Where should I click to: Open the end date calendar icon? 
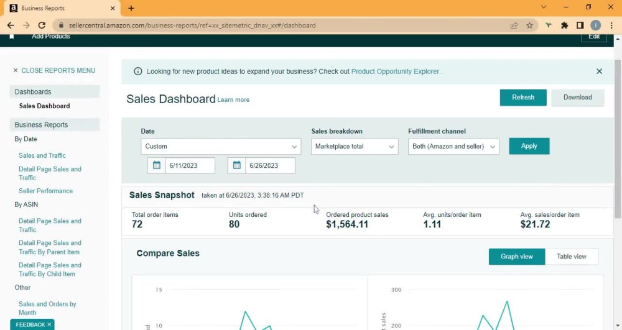(x=237, y=165)
